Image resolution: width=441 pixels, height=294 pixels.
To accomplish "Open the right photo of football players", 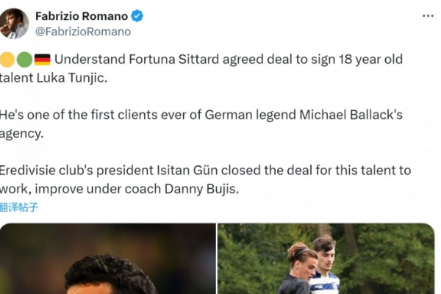I will (x=326, y=259).
